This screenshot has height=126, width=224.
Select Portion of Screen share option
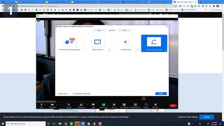(x=98, y=43)
